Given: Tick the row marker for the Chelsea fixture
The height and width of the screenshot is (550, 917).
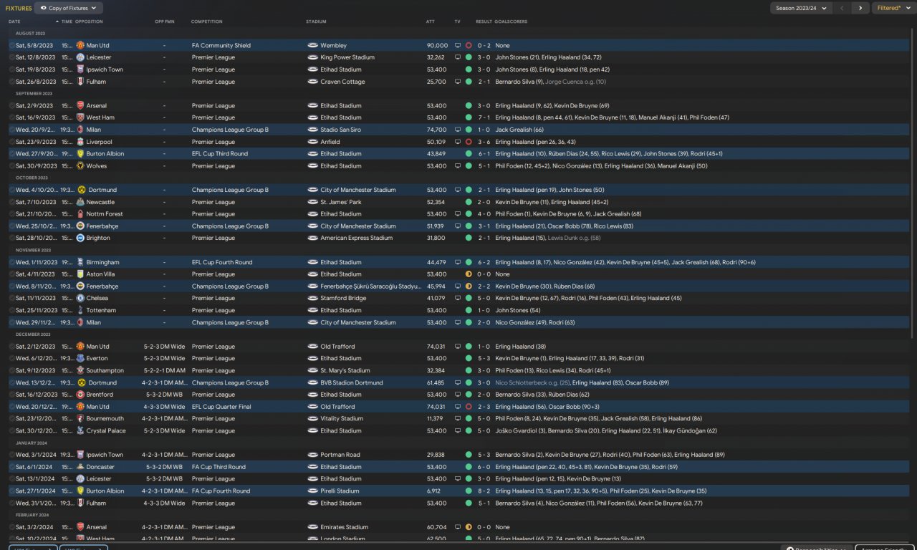Looking at the screenshot, I should (11, 298).
